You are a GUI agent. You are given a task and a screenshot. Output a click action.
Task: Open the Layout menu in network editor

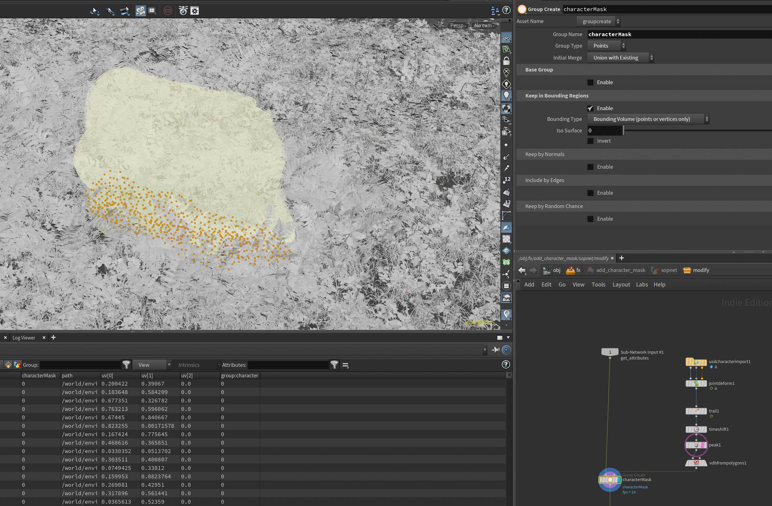pos(621,285)
